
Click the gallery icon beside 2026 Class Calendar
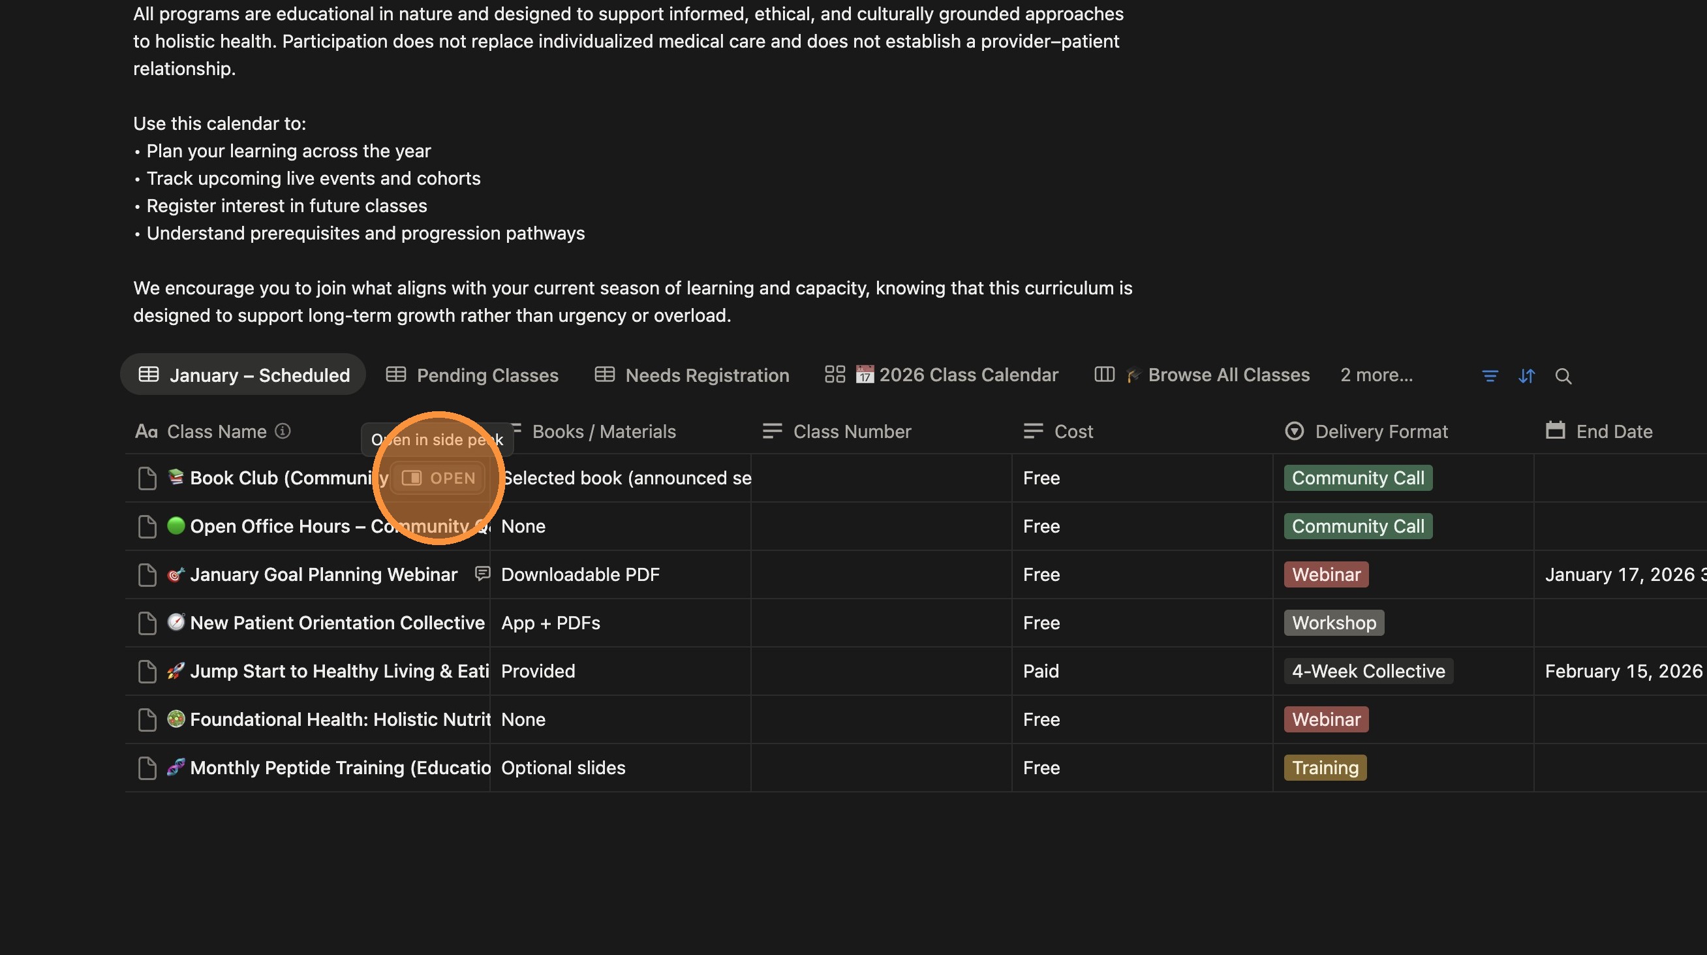pos(835,374)
